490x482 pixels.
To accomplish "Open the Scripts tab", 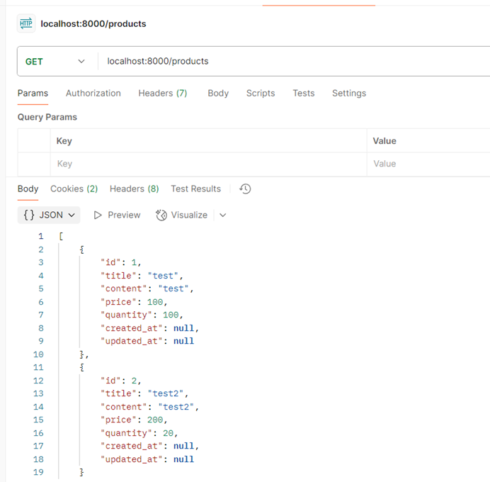I will [261, 93].
